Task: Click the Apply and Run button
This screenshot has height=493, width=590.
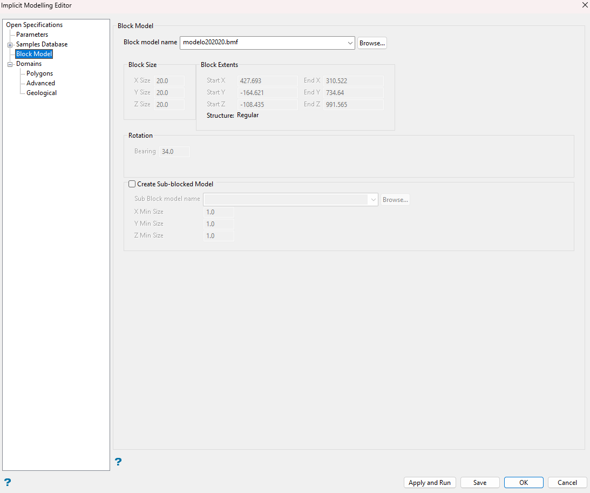Action: [x=430, y=482]
